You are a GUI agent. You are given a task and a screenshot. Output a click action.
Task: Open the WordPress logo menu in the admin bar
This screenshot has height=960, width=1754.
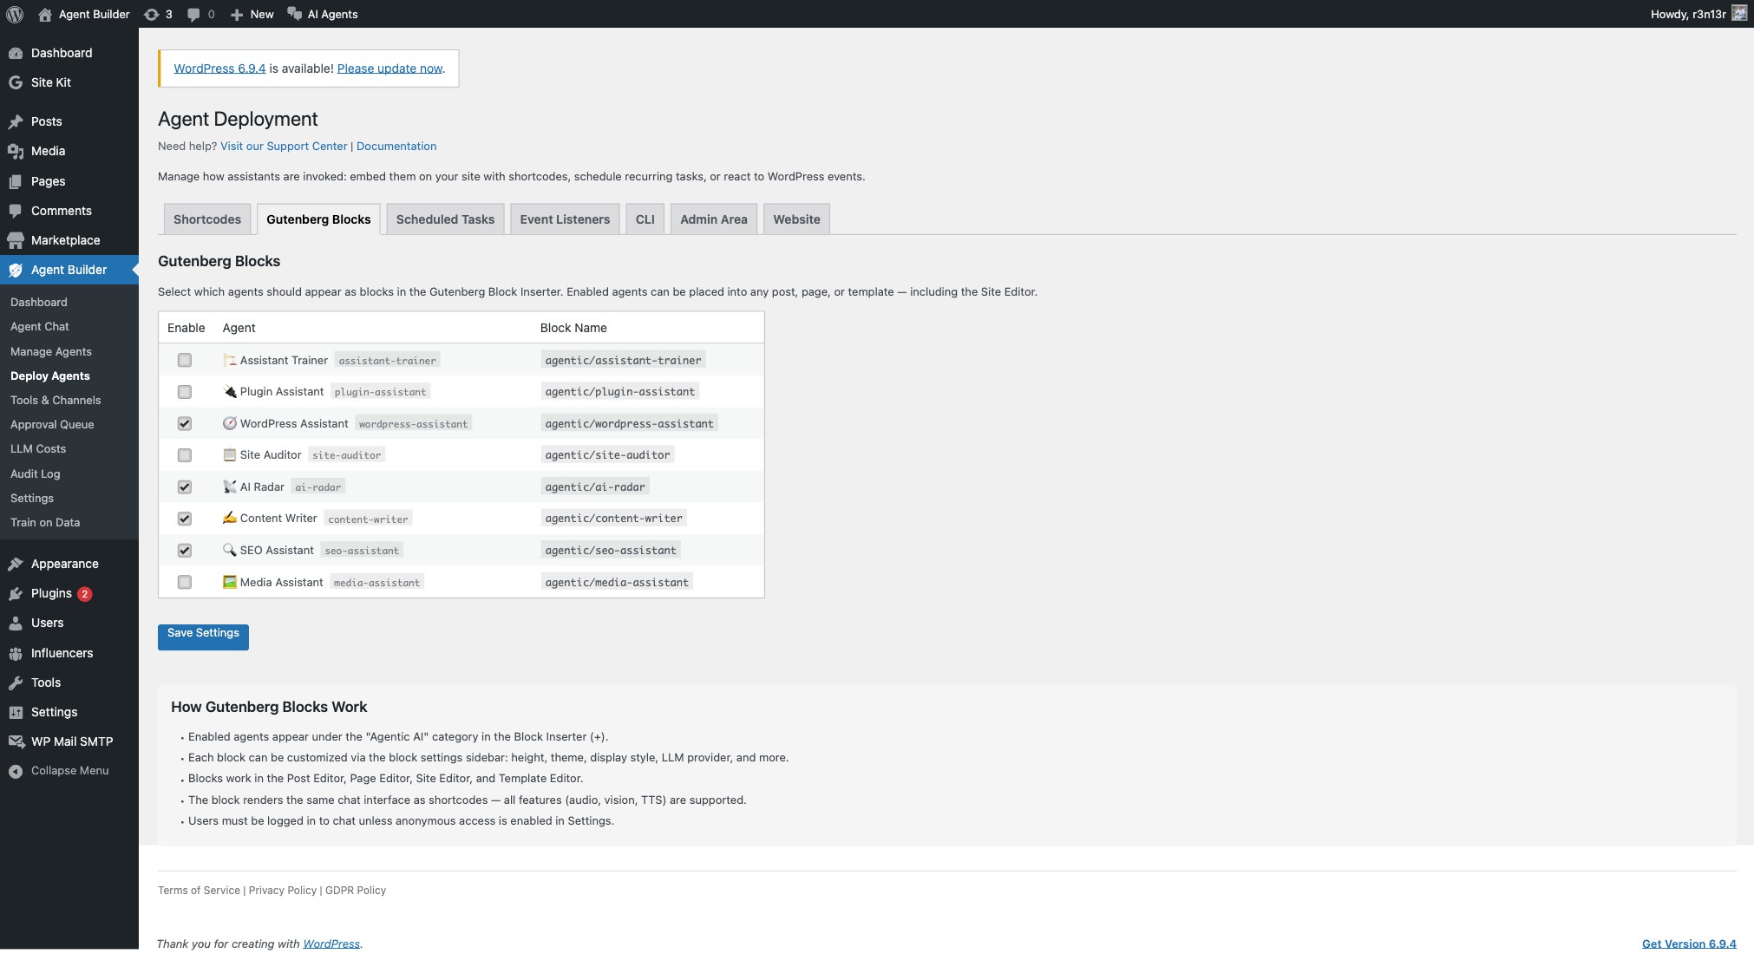pyautogui.click(x=15, y=14)
